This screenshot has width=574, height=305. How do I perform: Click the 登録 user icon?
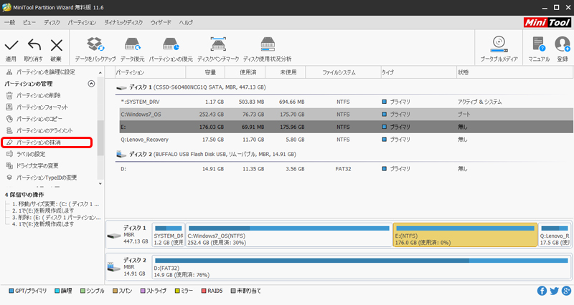[563, 44]
